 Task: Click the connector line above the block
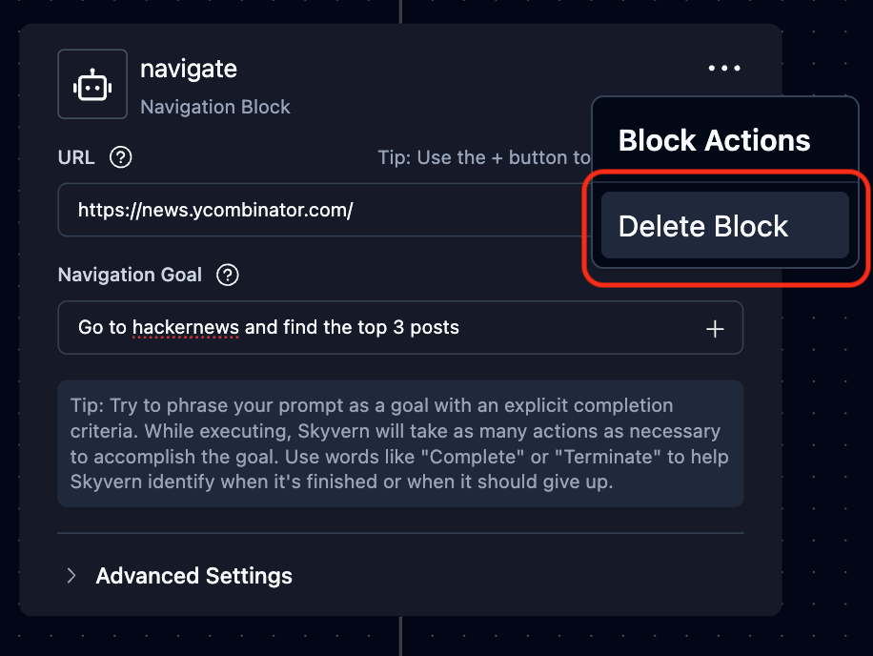(x=400, y=10)
